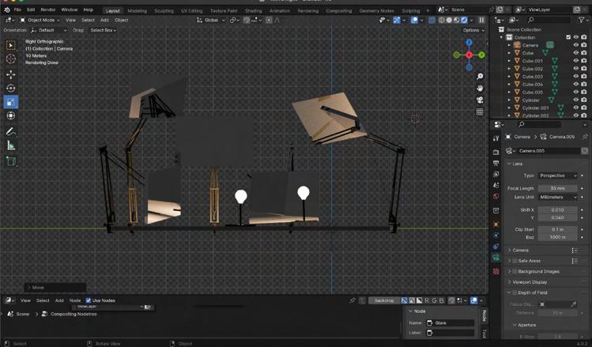
Task: Open the lens Type Perspective dropdown
Action: 558,175
